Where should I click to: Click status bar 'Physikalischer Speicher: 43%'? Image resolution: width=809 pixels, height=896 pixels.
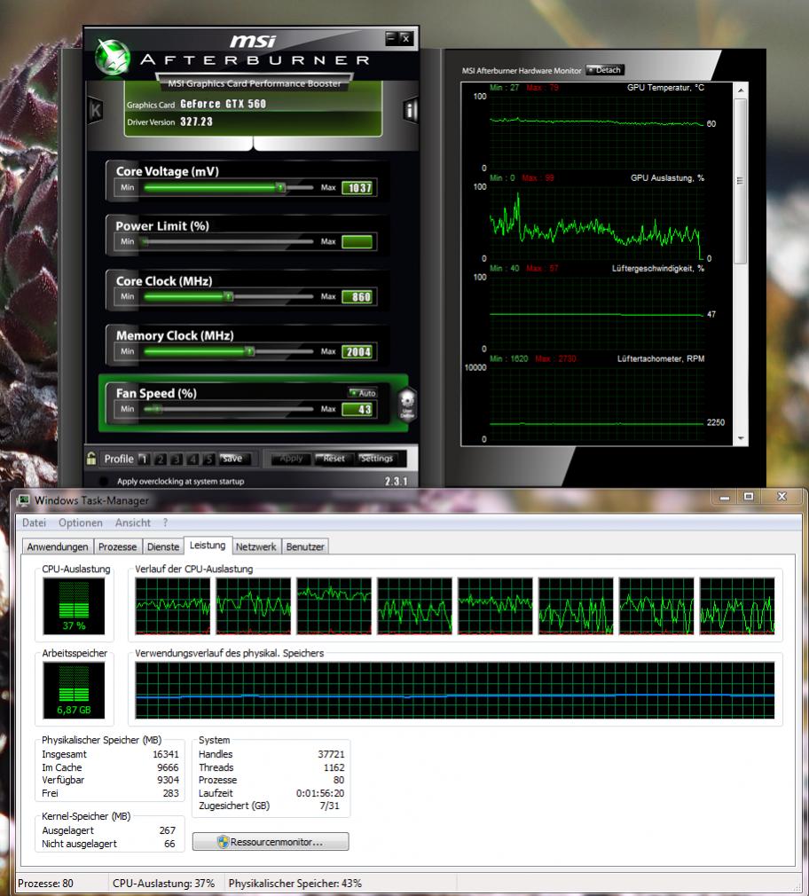tap(295, 883)
